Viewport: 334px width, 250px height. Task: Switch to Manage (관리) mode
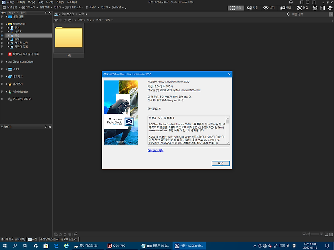coord(236,8)
